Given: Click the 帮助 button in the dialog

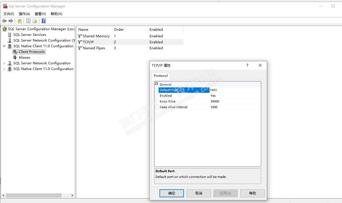Looking at the screenshot, I should [x=253, y=193].
